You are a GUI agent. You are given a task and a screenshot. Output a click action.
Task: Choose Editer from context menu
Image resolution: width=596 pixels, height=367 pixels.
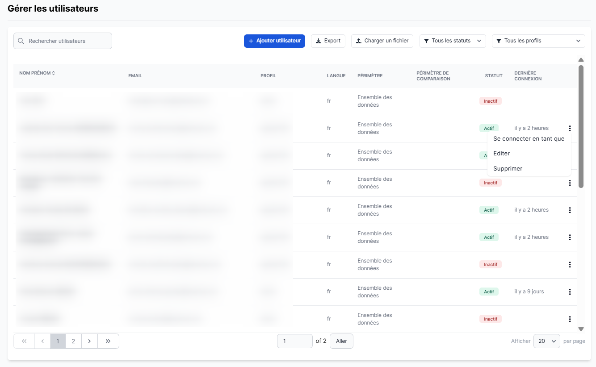click(x=501, y=154)
